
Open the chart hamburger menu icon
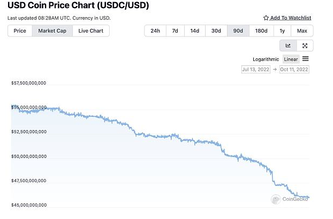coord(305,58)
